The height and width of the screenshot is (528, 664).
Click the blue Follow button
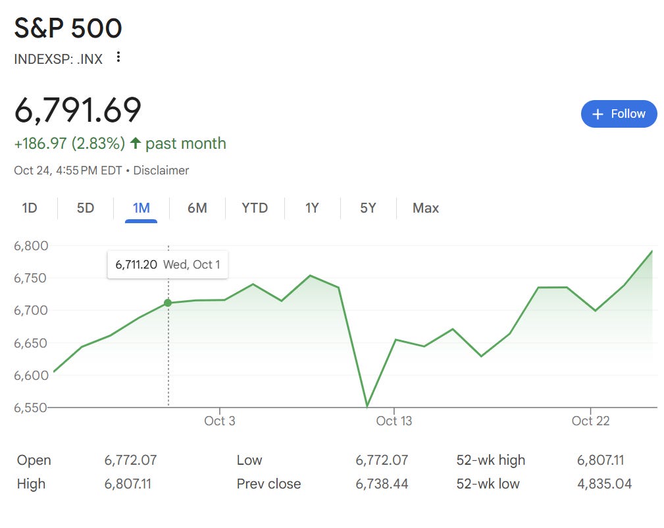tap(619, 114)
